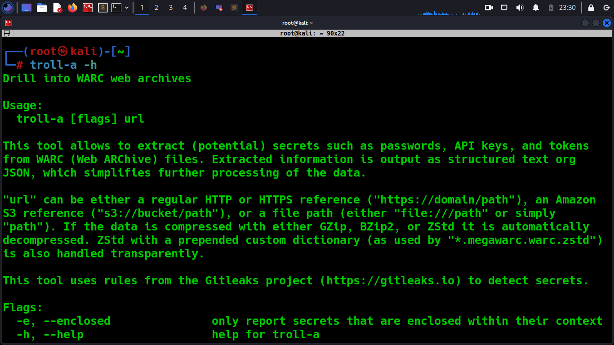Open the battery power manager icon
Image resolution: width=614 pixels, height=345 pixels.
coord(551,8)
